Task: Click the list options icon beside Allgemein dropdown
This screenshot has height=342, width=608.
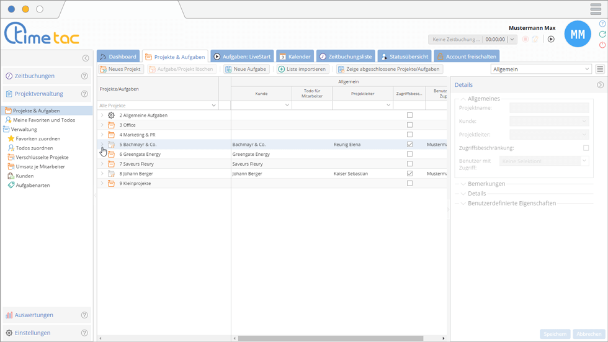Action: click(x=600, y=70)
